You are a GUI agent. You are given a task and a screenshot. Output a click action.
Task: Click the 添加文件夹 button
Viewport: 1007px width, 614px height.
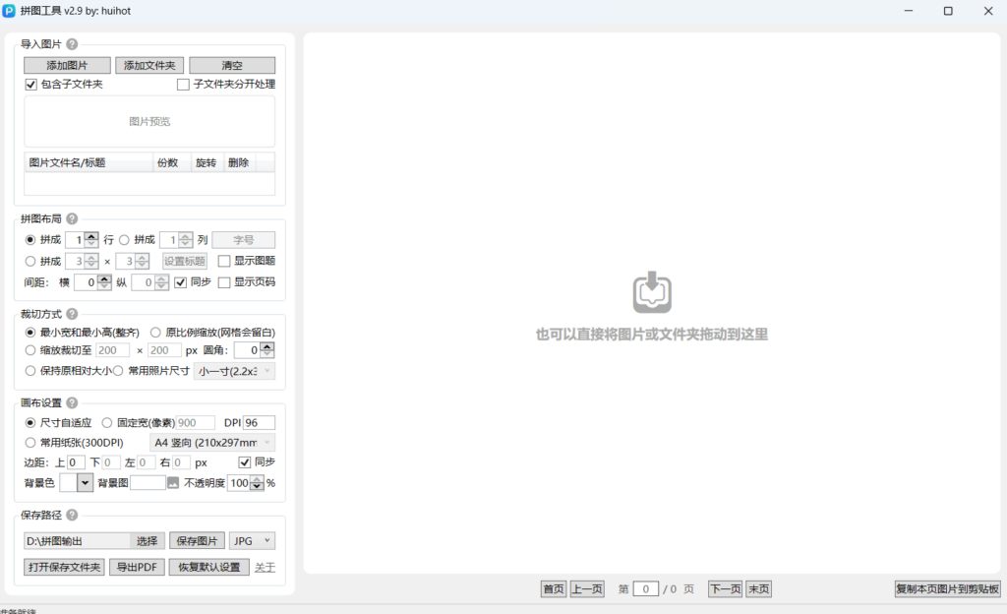pyautogui.click(x=149, y=66)
